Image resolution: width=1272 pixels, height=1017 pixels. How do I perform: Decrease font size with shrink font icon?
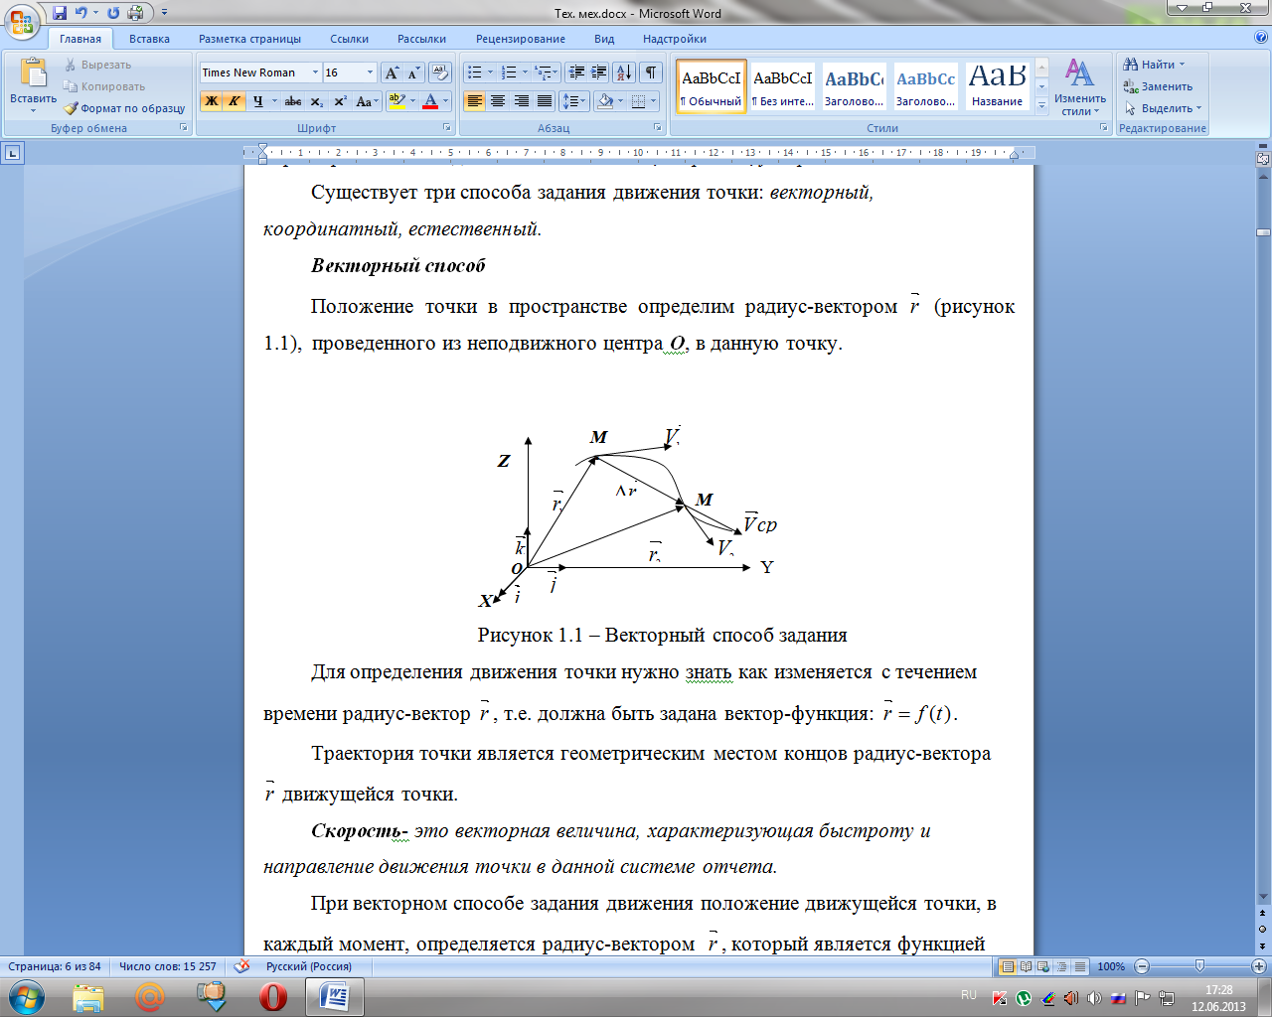click(x=413, y=73)
